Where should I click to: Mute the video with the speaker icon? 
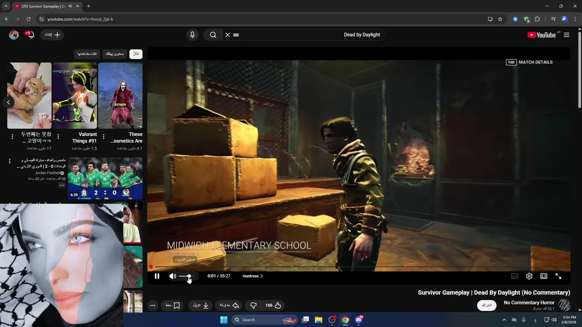pyautogui.click(x=173, y=276)
